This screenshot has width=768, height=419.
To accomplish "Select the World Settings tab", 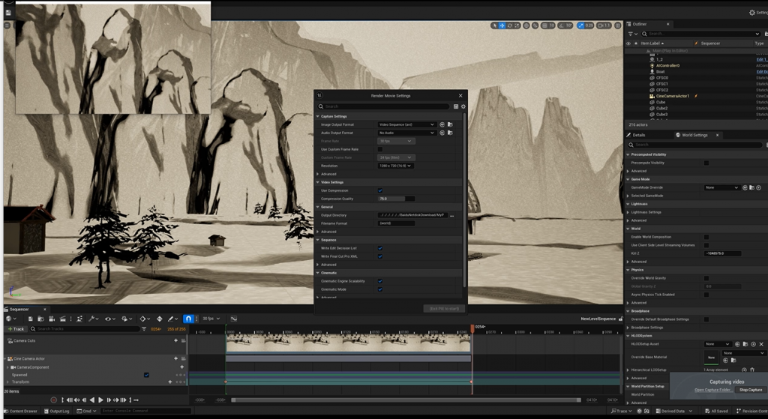I will [694, 135].
